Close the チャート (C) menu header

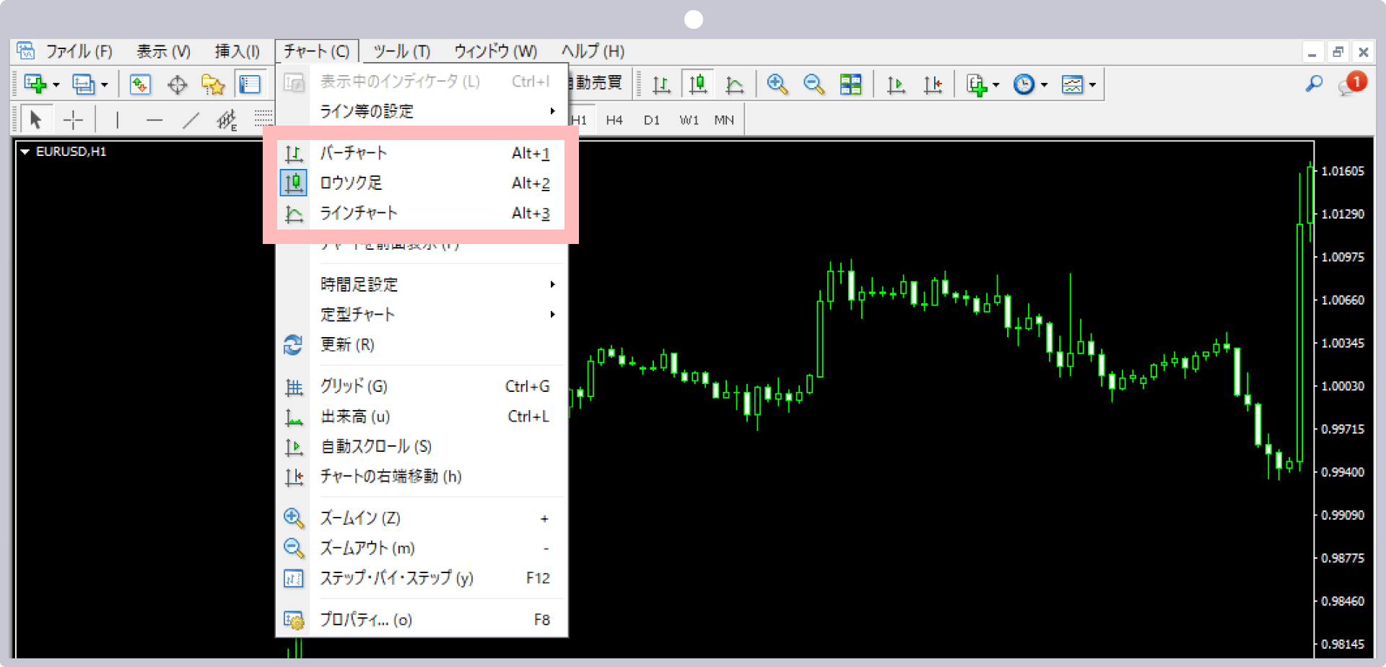pos(316,51)
